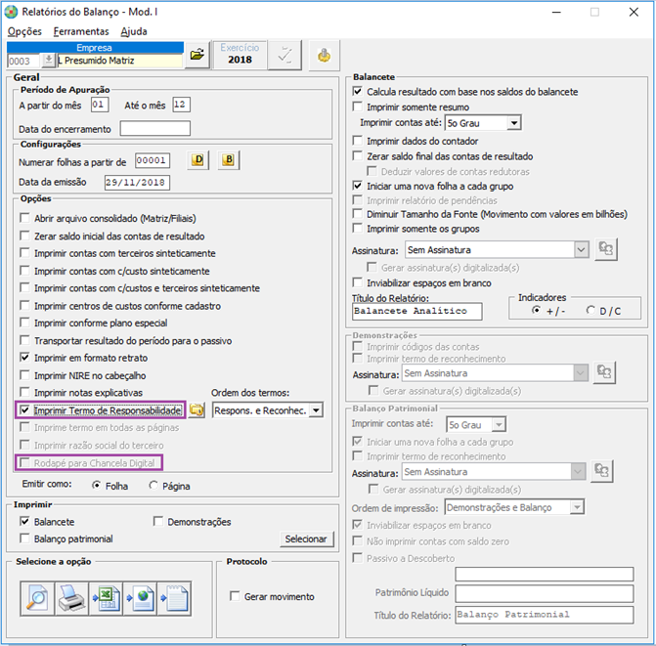
Task: Click Balancete signature settings icon
Action: point(605,249)
